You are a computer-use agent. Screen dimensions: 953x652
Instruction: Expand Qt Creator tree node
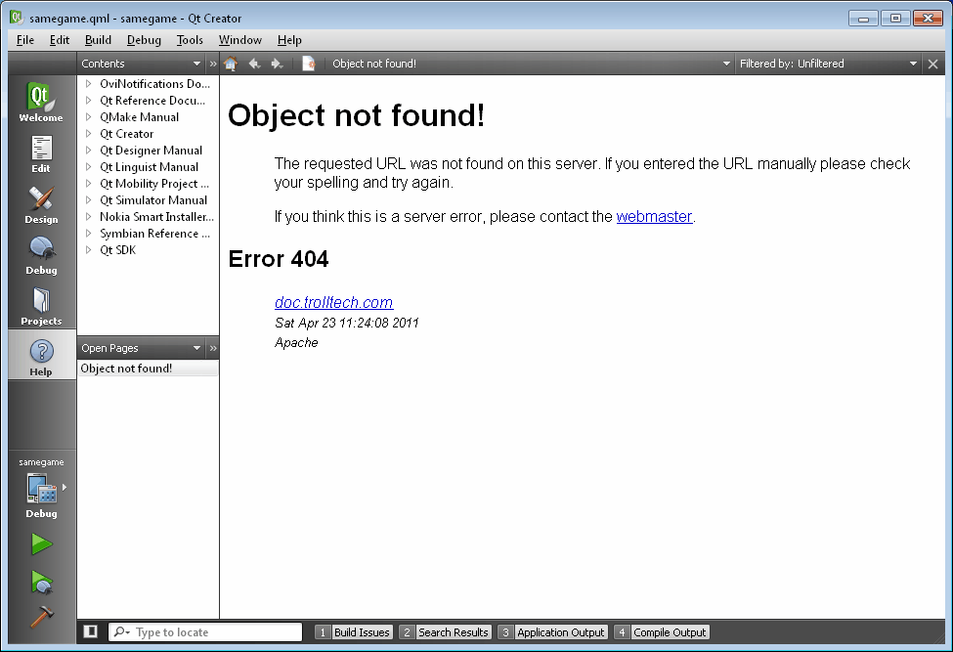click(88, 133)
